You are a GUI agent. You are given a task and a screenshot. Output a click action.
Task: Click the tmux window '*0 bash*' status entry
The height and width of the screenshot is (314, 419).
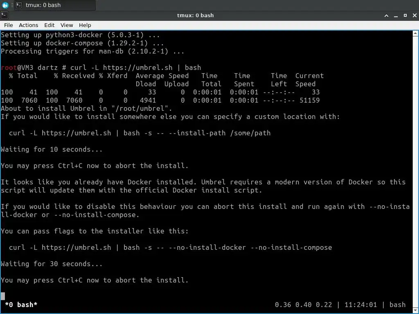click(x=21, y=305)
